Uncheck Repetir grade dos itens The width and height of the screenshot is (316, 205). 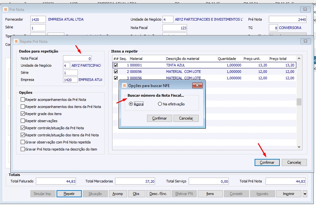pos(23,113)
